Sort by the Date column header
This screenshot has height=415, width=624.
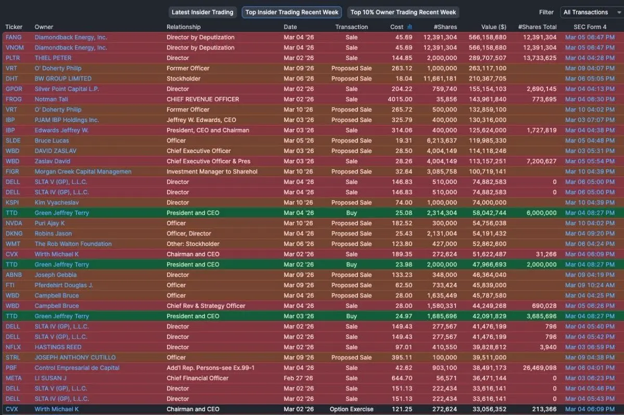pyautogui.click(x=290, y=27)
